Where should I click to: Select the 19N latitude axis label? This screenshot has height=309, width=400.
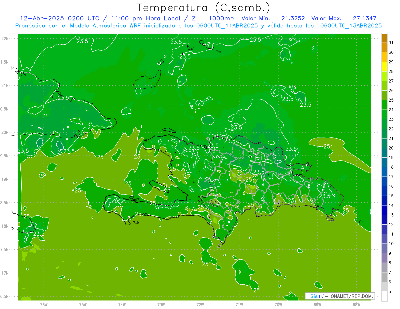[x=5, y=179]
